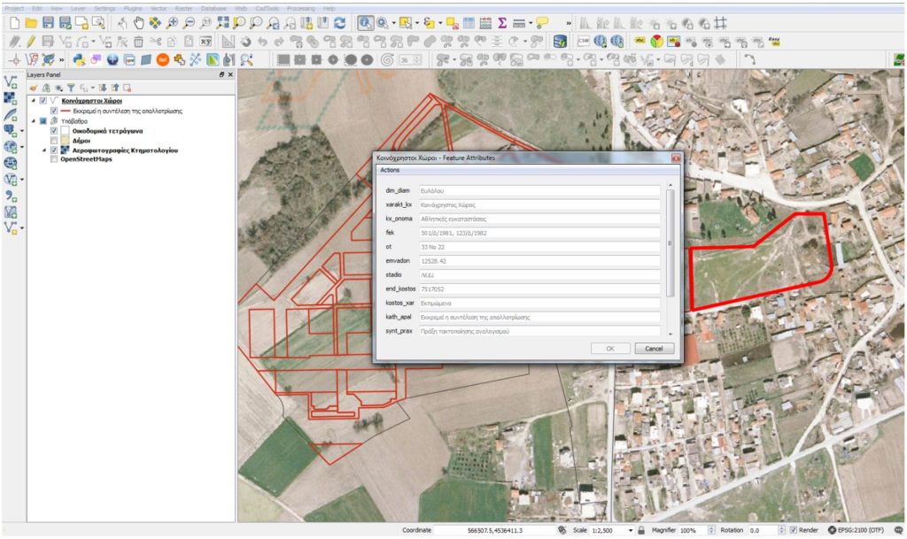The image size is (907, 539).
Task: Select the Pan Map hand tool
Action: (138, 23)
